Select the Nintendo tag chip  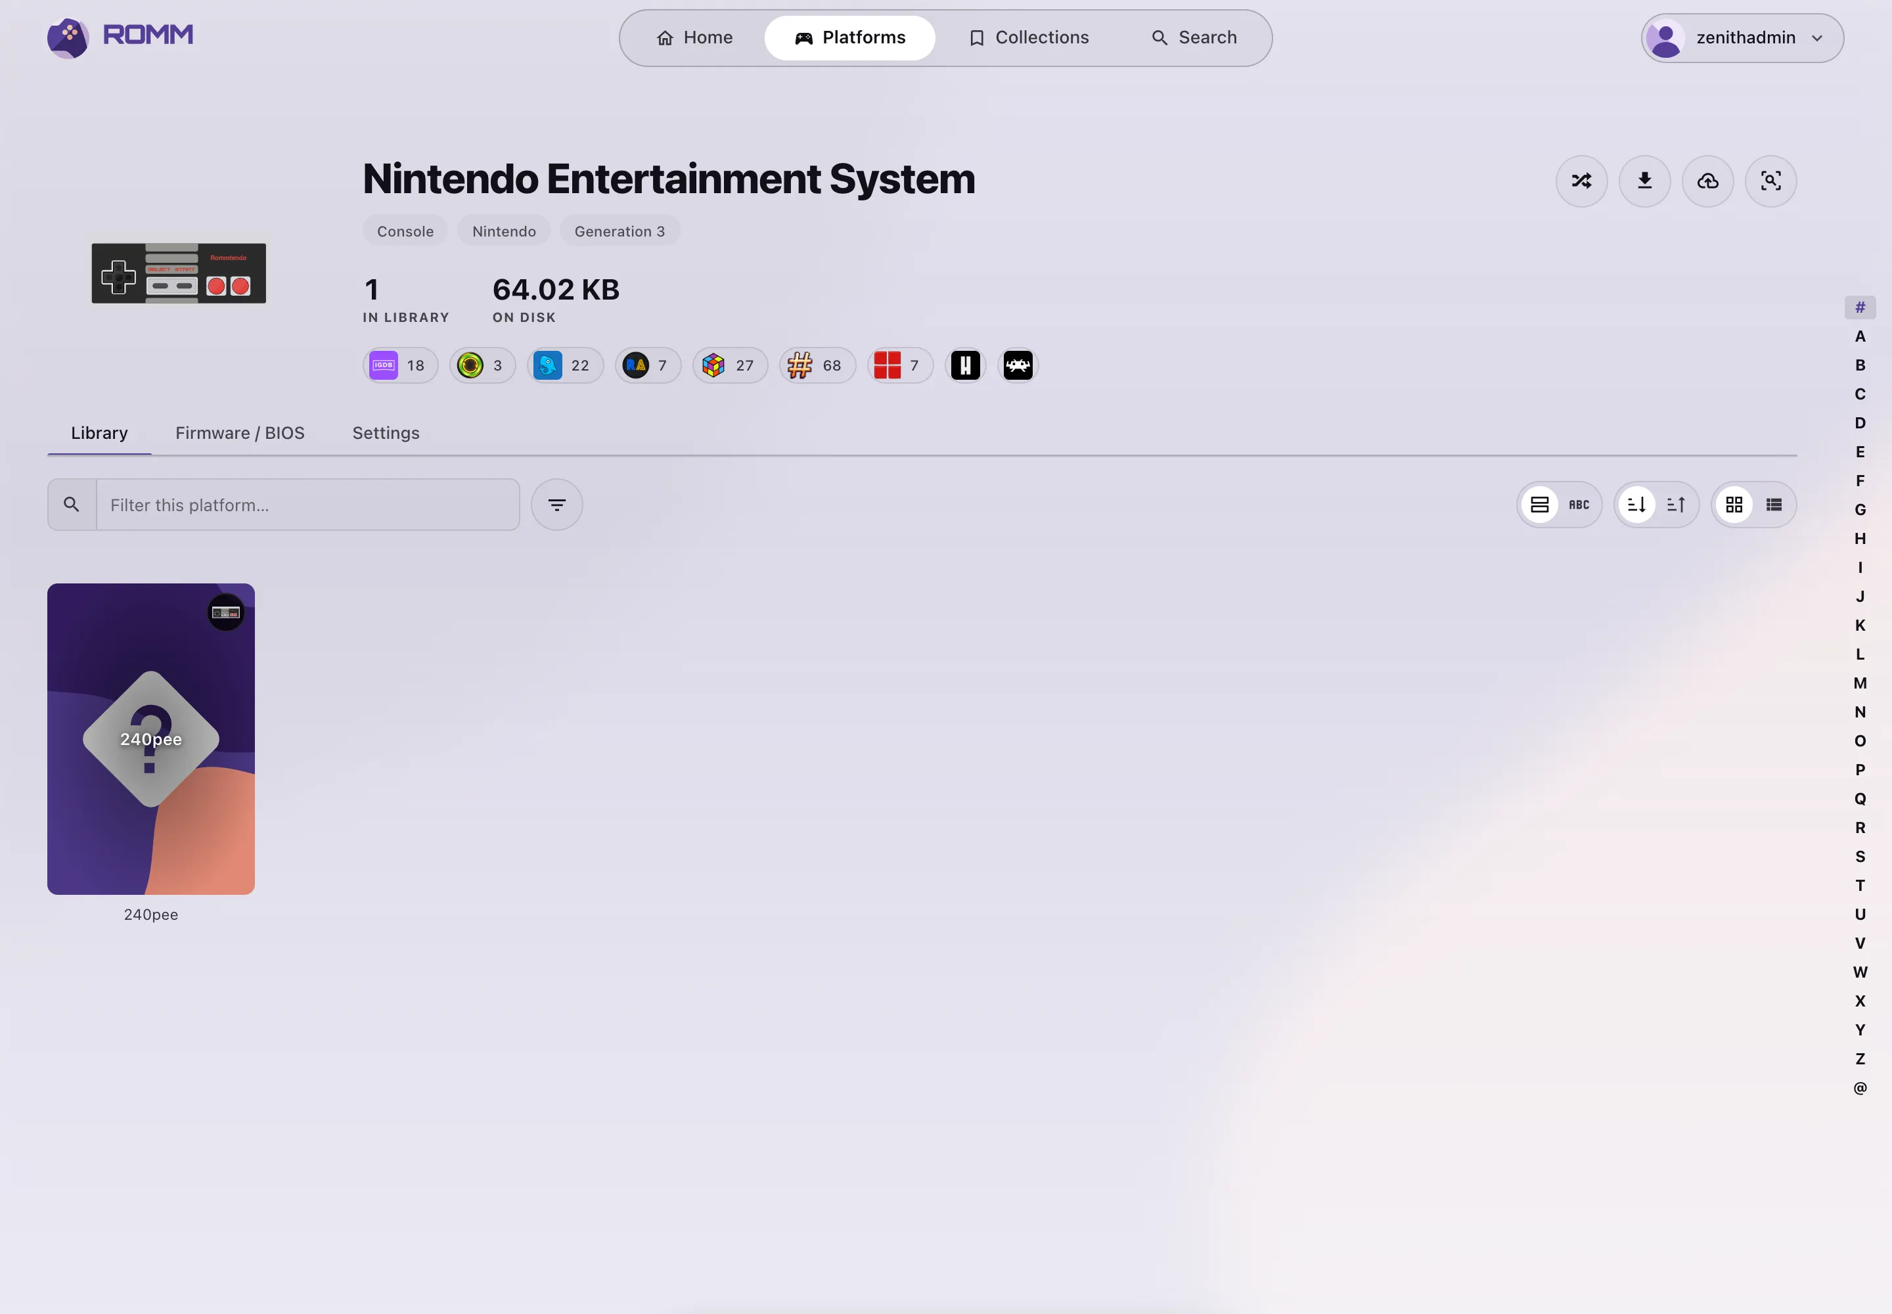click(x=504, y=231)
